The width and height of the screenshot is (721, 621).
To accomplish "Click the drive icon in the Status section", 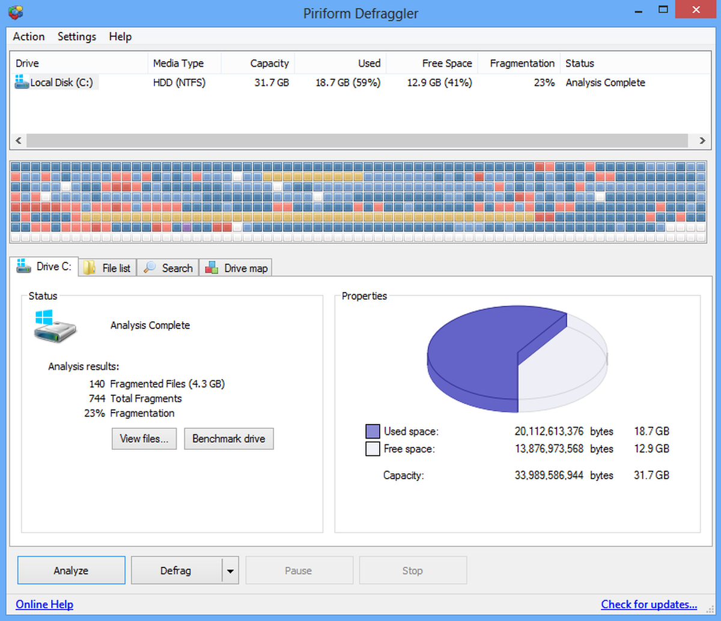I will coord(54,326).
